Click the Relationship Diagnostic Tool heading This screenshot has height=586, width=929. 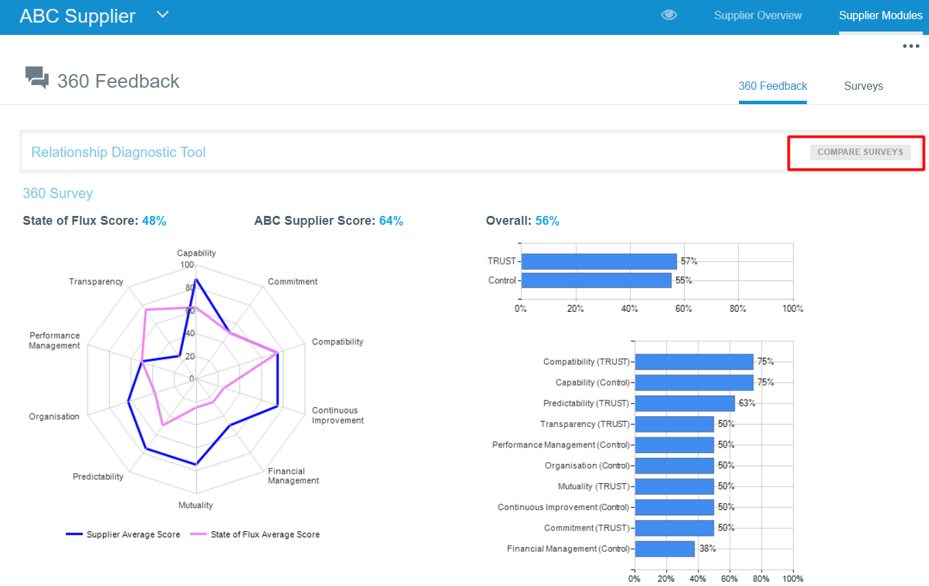(x=119, y=152)
